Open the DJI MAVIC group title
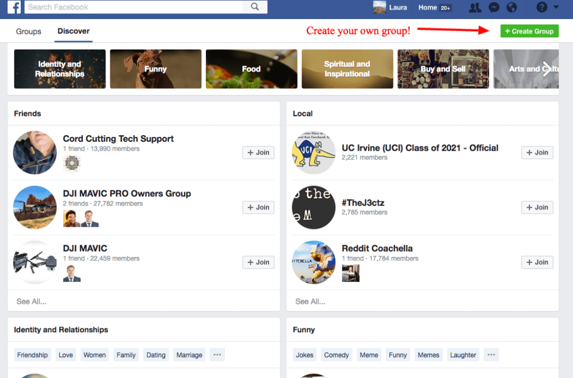573x378 pixels. 85,248
